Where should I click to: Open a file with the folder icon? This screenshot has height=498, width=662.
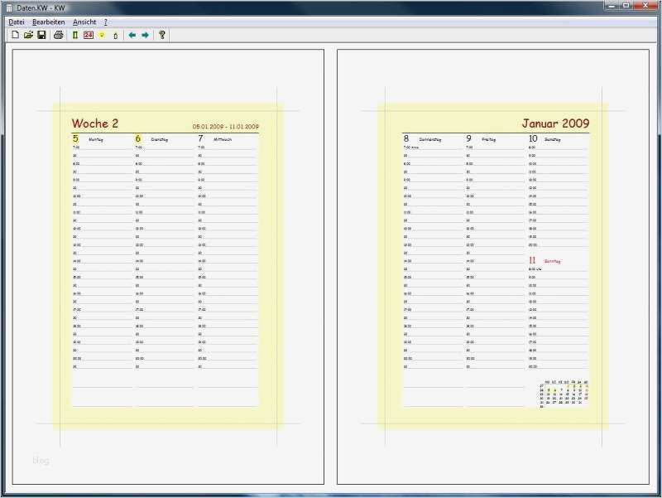click(28, 35)
